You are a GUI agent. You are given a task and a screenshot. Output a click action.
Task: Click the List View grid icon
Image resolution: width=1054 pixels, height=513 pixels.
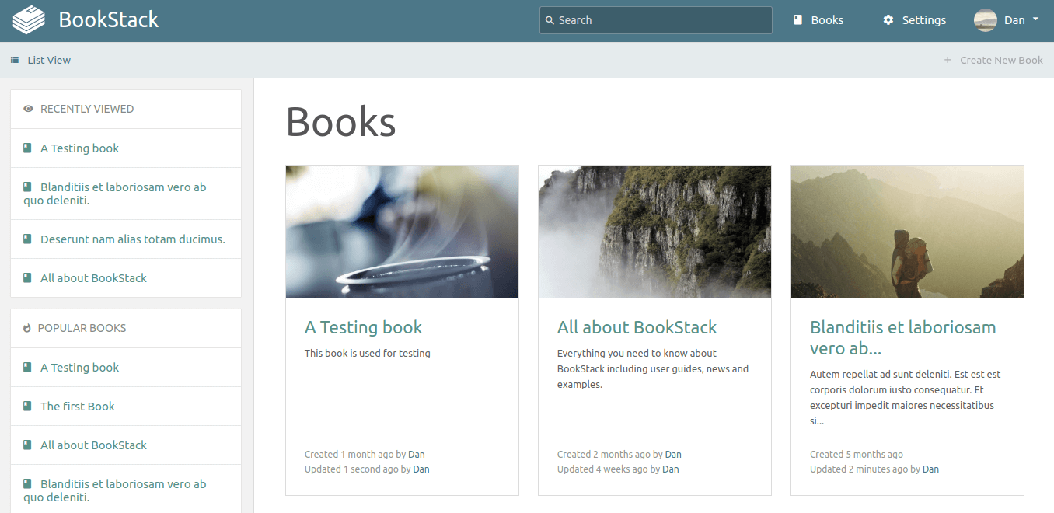[15, 60]
